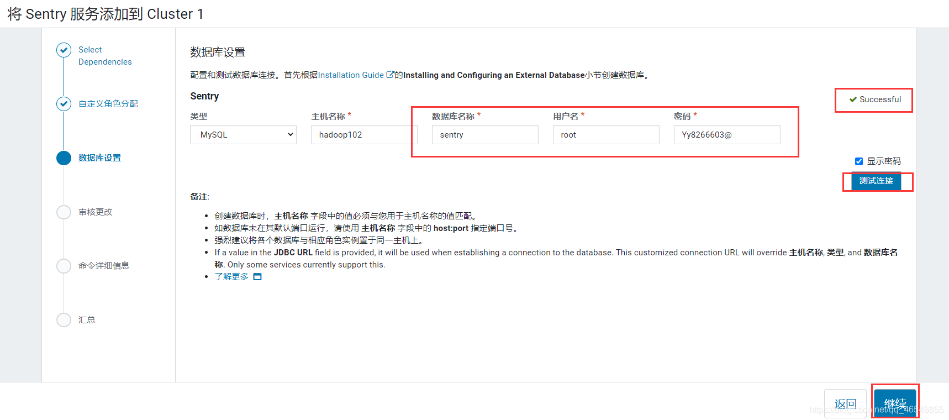Focus the 用户名 field containing root
949x420 pixels.
606,135
